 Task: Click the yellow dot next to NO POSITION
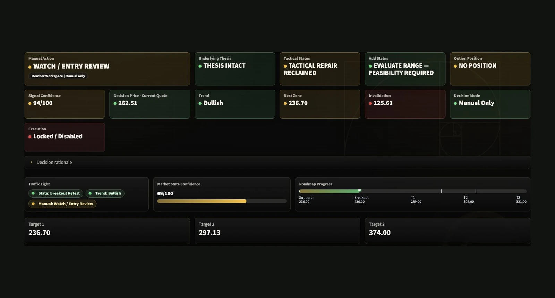[x=455, y=66]
